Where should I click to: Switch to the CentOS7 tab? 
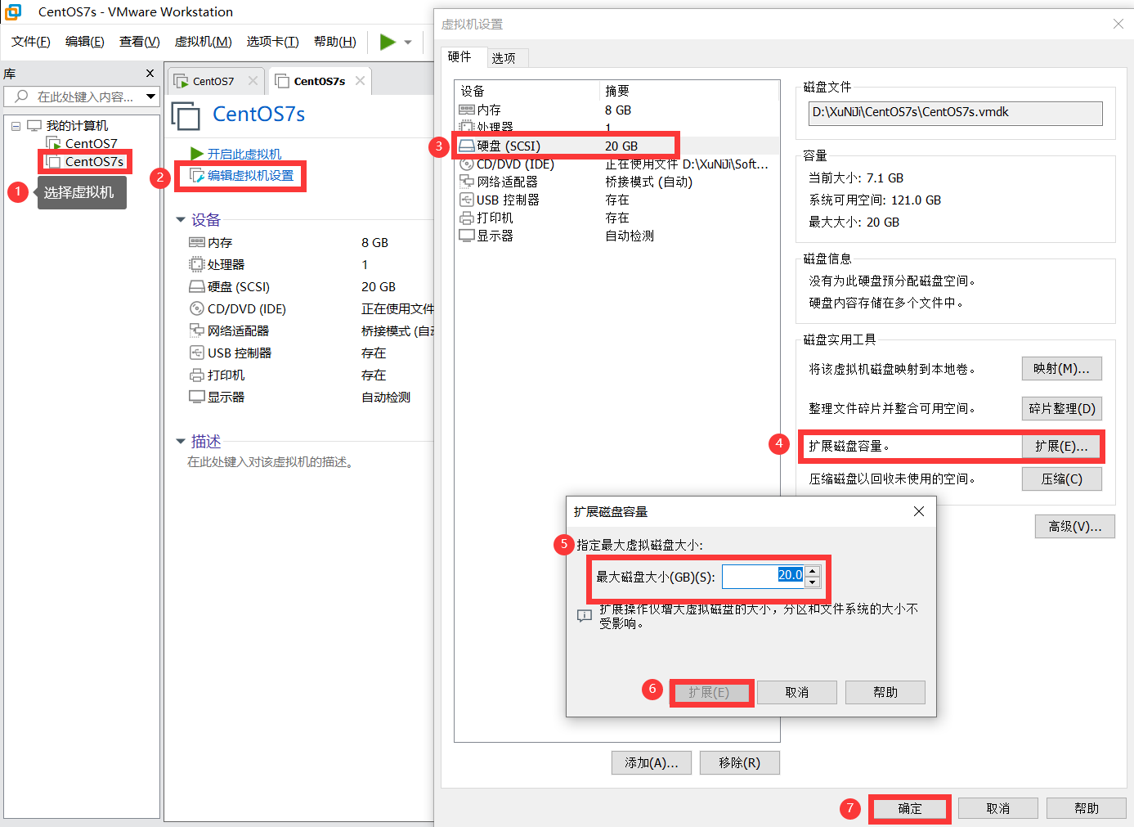(x=213, y=81)
